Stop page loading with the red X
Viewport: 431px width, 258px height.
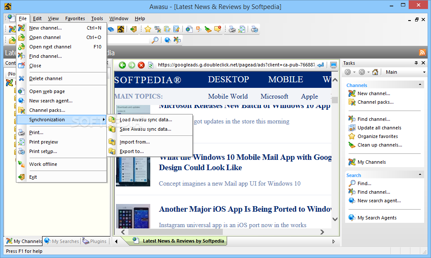click(141, 65)
